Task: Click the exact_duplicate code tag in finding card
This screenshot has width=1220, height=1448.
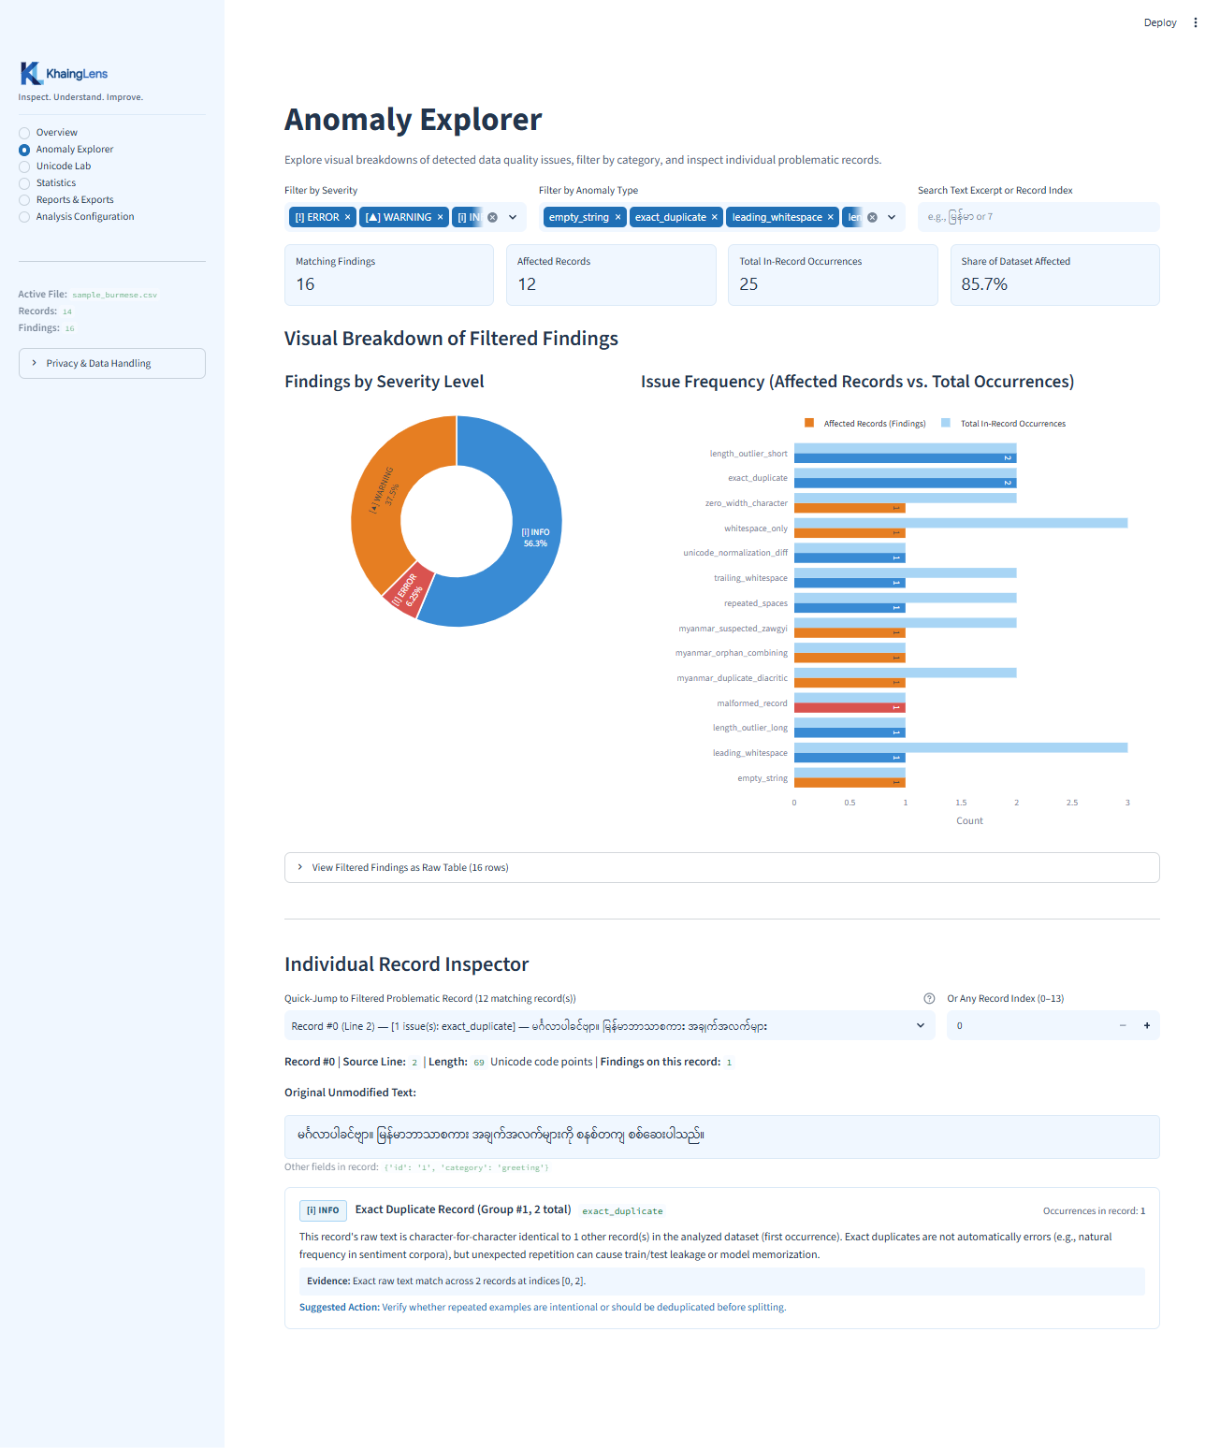Action: [x=622, y=1211]
